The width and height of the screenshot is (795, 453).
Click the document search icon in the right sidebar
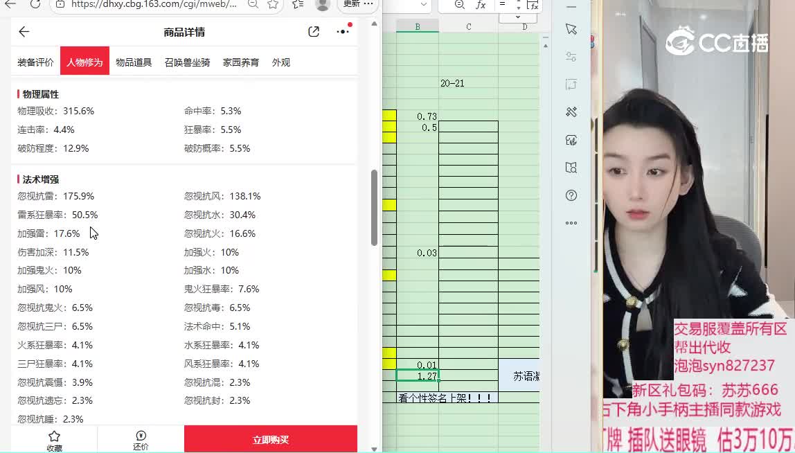571,167
